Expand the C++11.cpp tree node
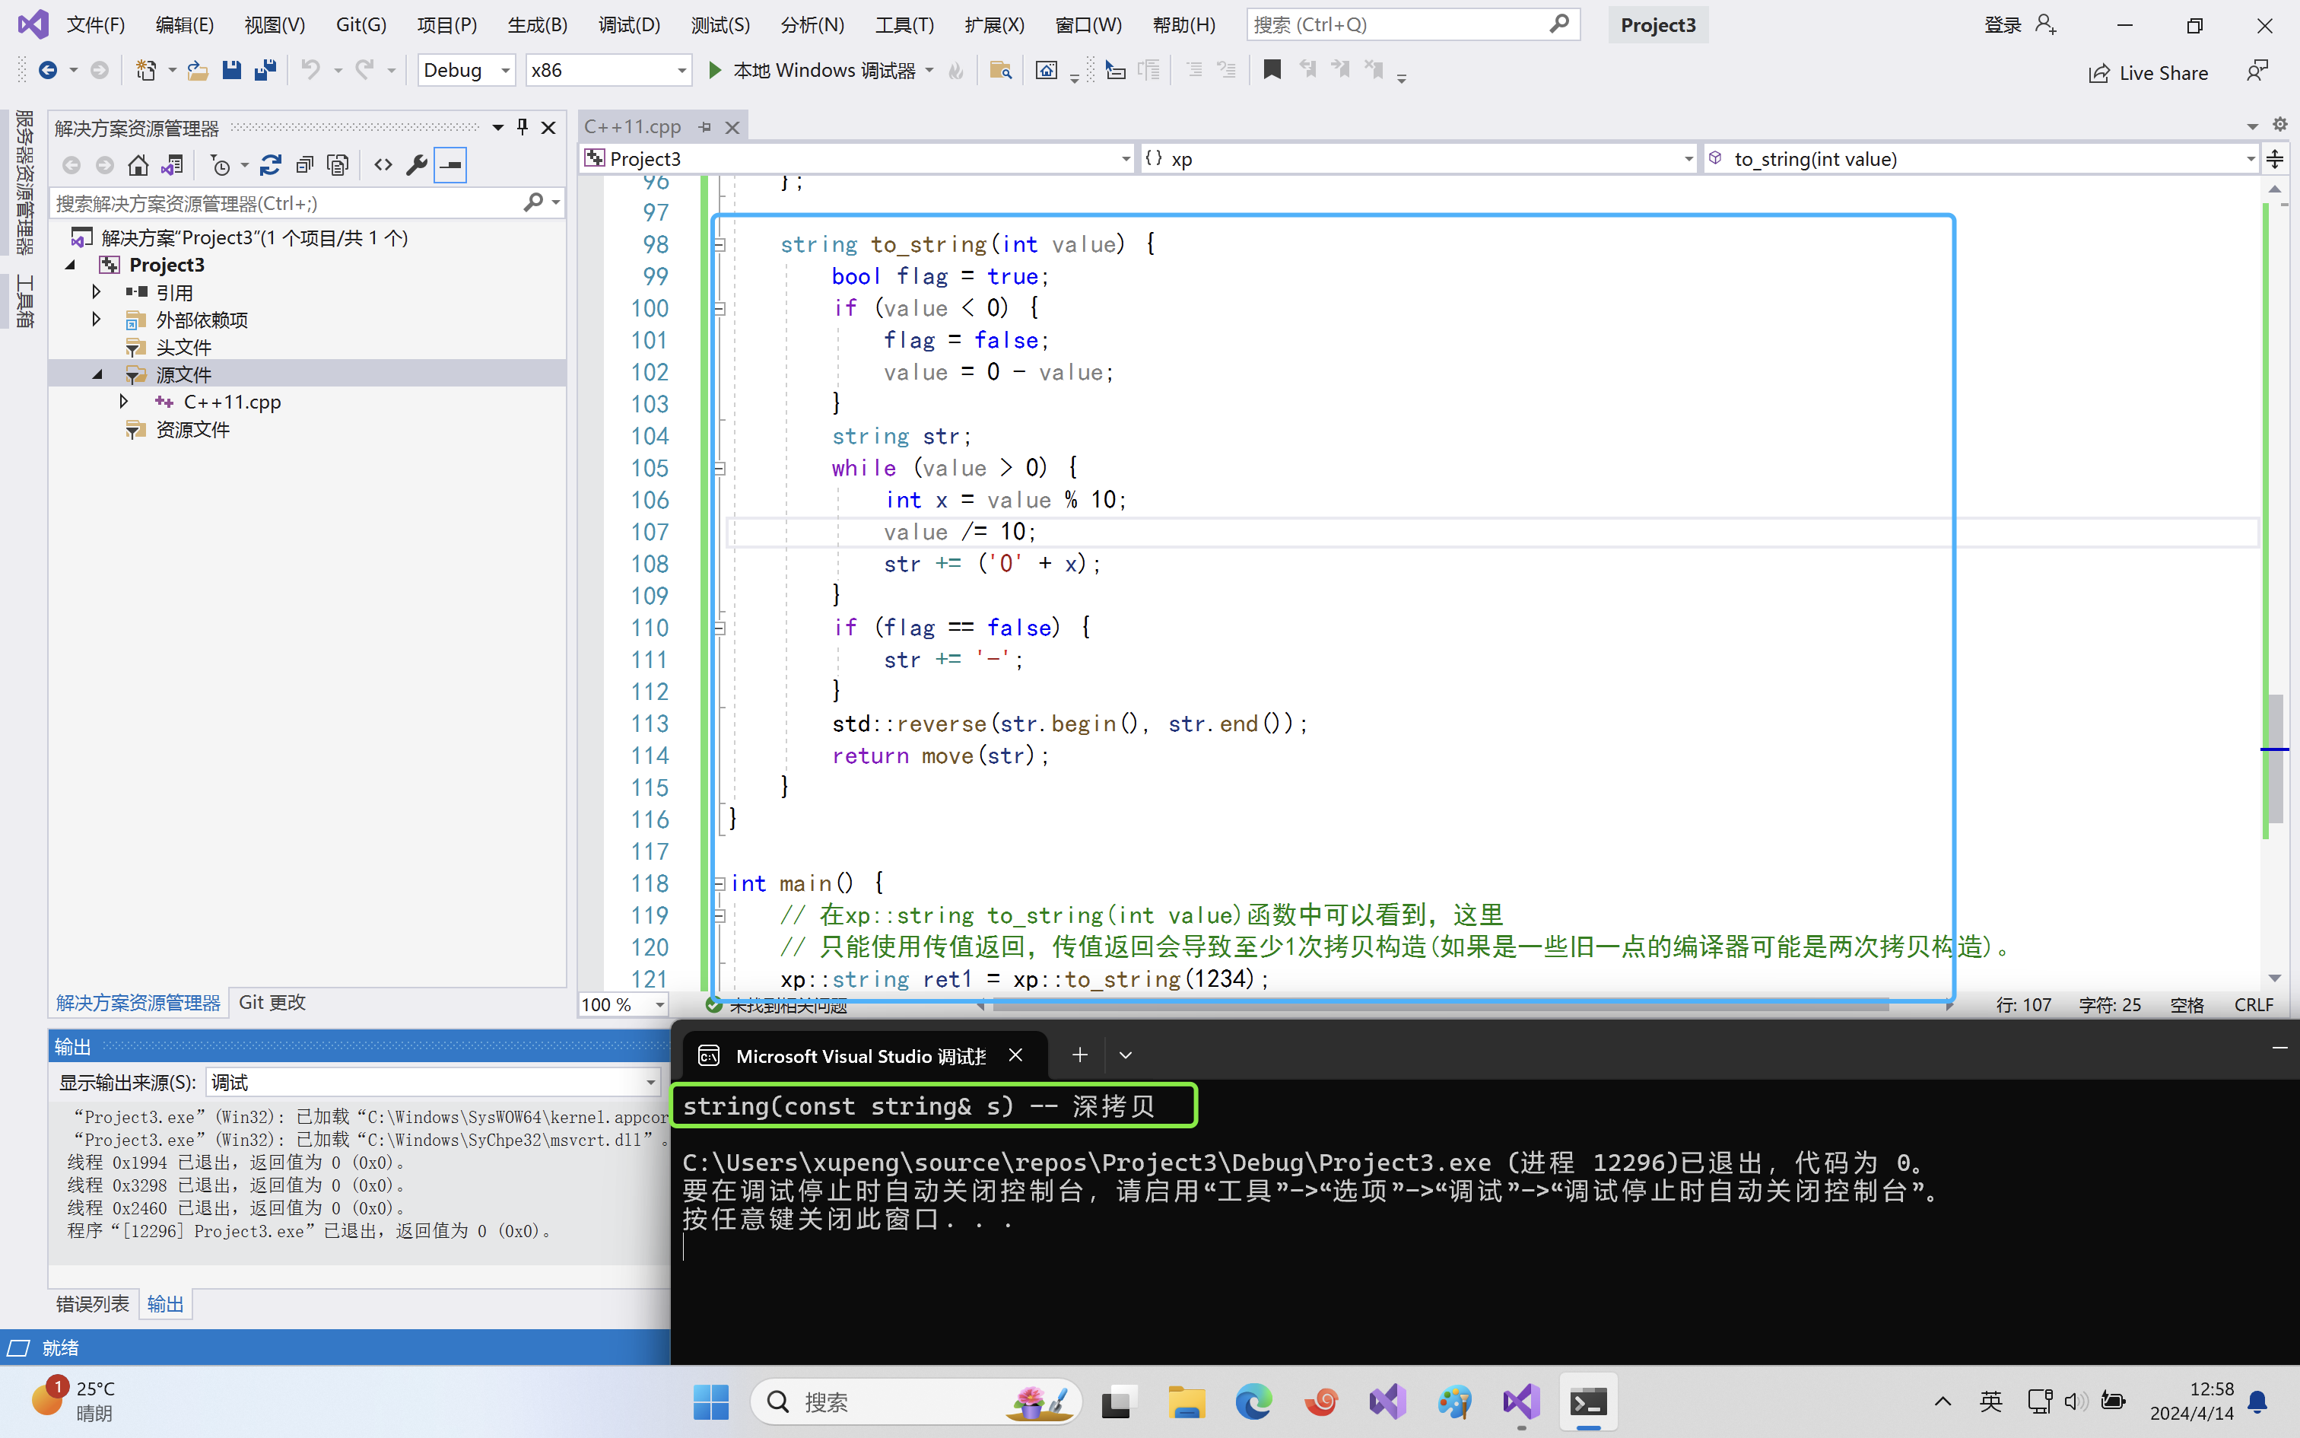This screenshot has height=1438, width=2300. click(123, 402)
